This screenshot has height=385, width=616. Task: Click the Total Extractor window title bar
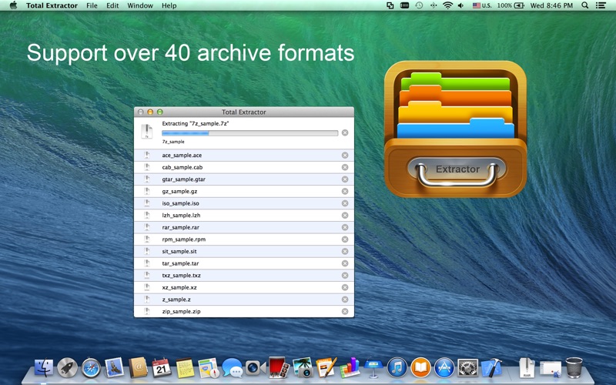click(244, 112)
